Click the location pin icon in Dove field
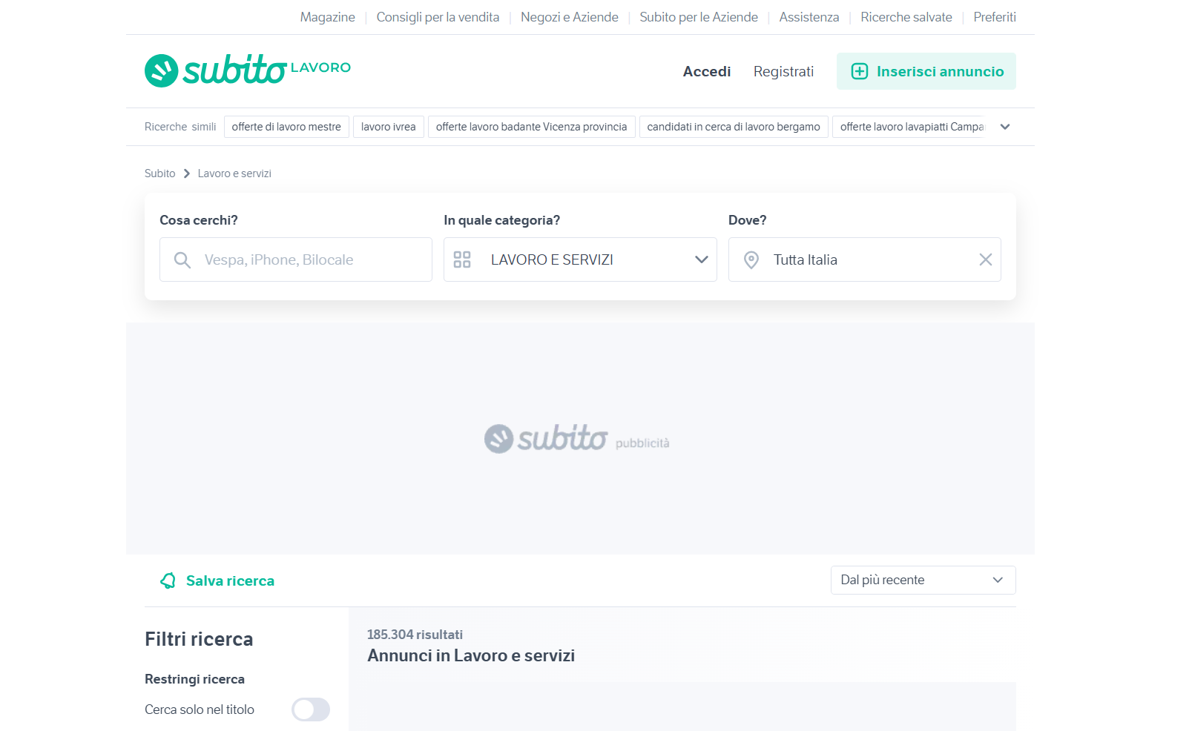The image size is (1192, 731). pos(751,259)
